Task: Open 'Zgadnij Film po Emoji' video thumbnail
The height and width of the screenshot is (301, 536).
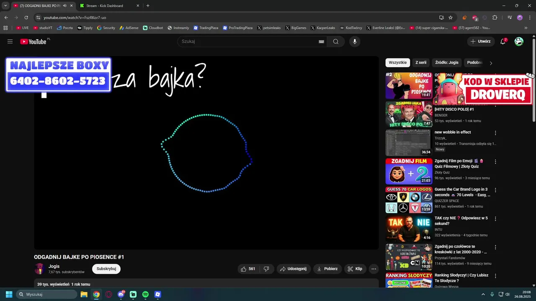Action: pos(409,171)
